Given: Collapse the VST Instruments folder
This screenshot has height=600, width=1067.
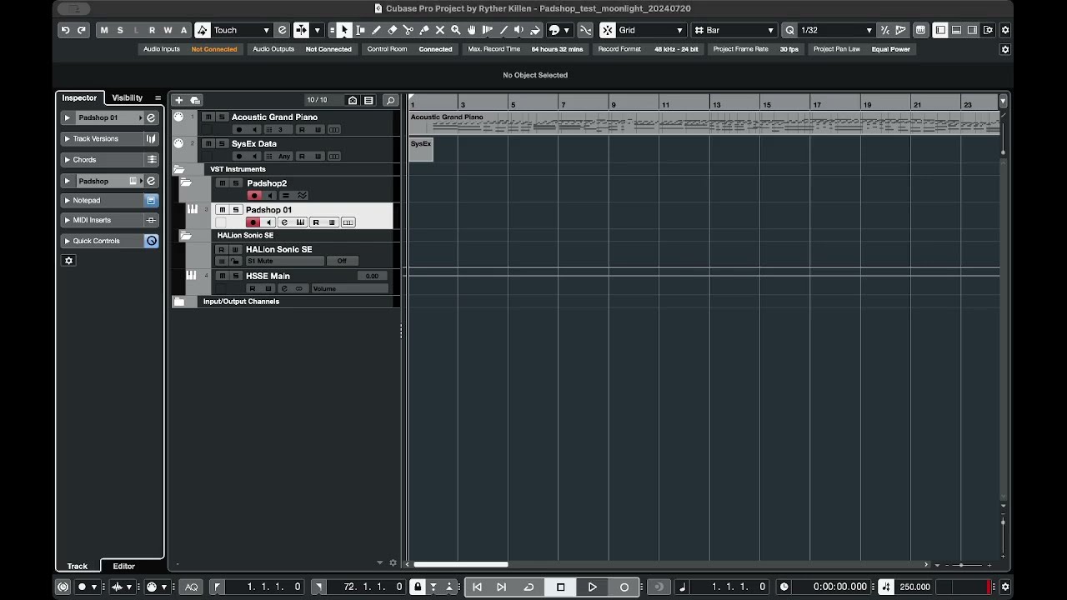Looking at the screenshot, I should tap(179, 169).
